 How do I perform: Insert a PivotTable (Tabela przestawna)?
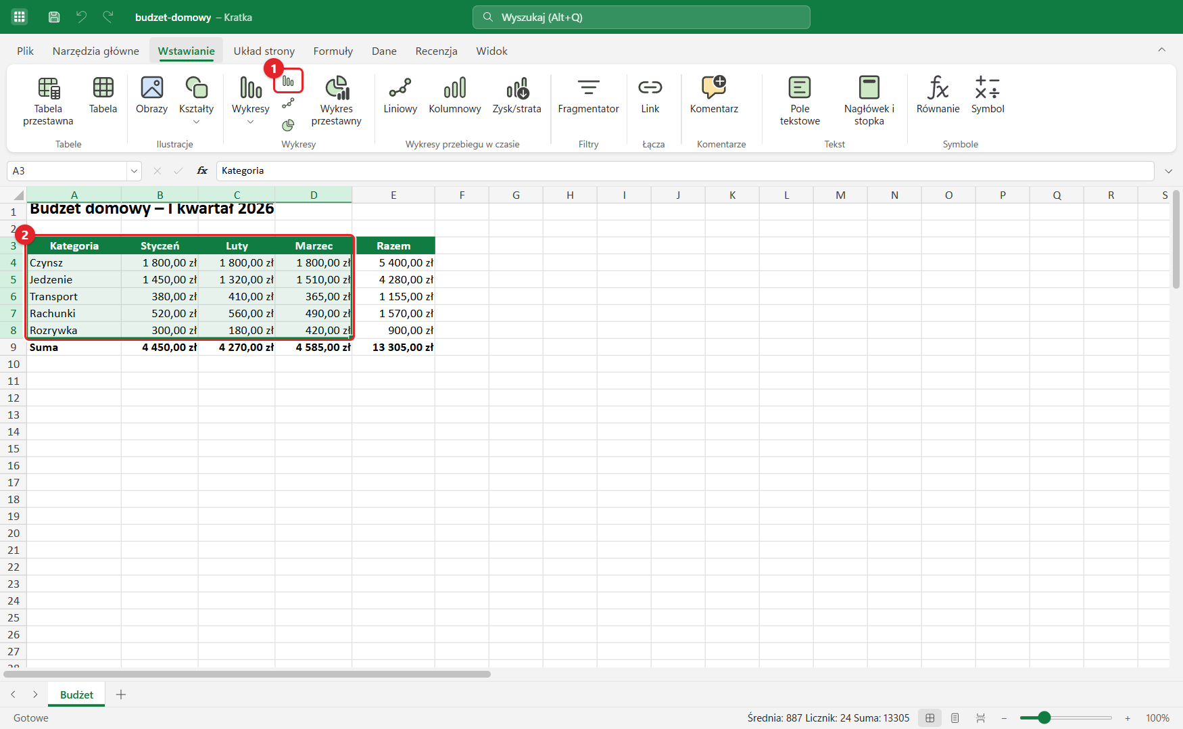coord(48,101)
